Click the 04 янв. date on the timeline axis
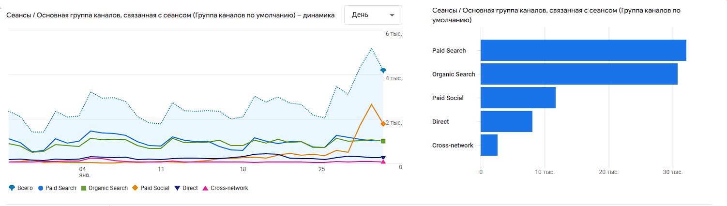Image resolution: width=727 pixels, height=206 pixels. click(82, 172)
